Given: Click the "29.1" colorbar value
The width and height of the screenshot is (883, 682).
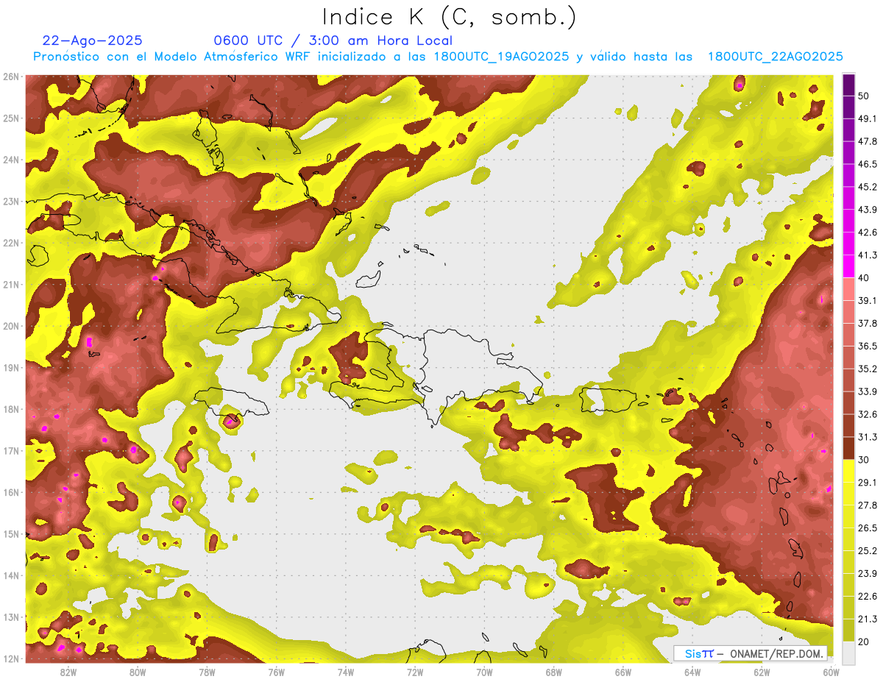Looking at the screenshot, I should tap(867, 482).
